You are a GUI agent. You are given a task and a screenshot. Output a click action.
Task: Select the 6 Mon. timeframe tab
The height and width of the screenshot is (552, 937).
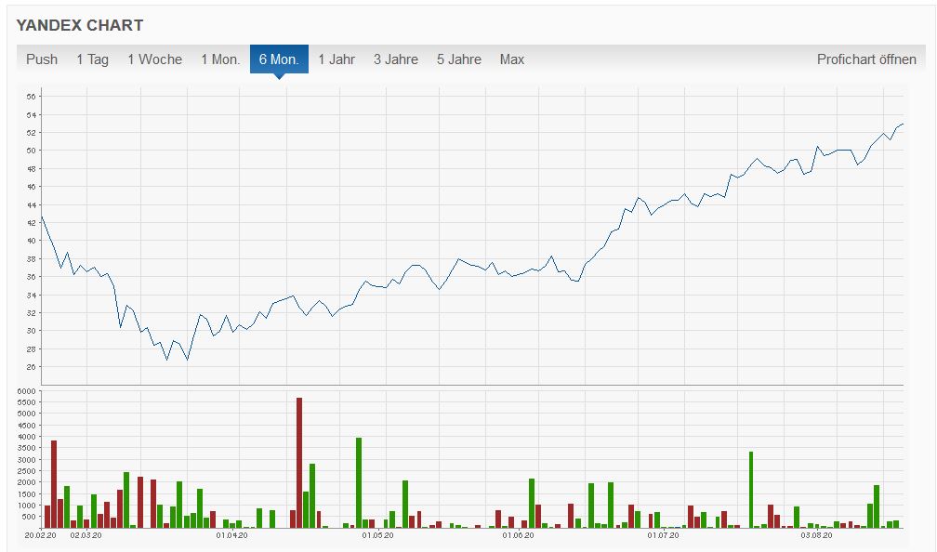point(279,59)
